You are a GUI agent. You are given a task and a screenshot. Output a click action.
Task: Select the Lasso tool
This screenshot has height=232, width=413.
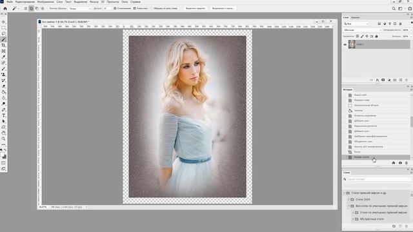(x=3, y=34)
